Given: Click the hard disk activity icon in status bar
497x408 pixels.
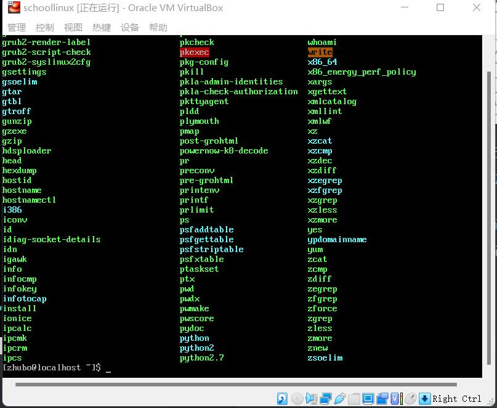Looking at the screenshot, I should 282,399.
